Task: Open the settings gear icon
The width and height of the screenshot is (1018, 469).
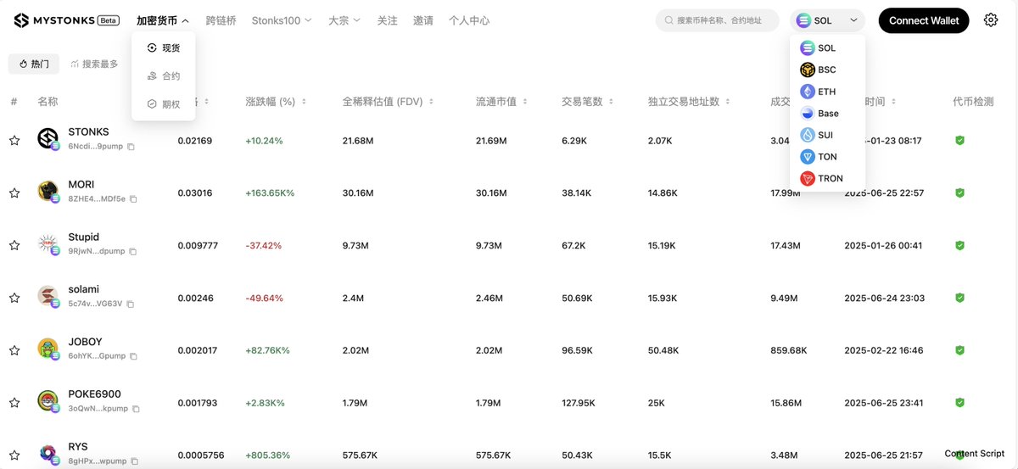Action: point(991,20)
